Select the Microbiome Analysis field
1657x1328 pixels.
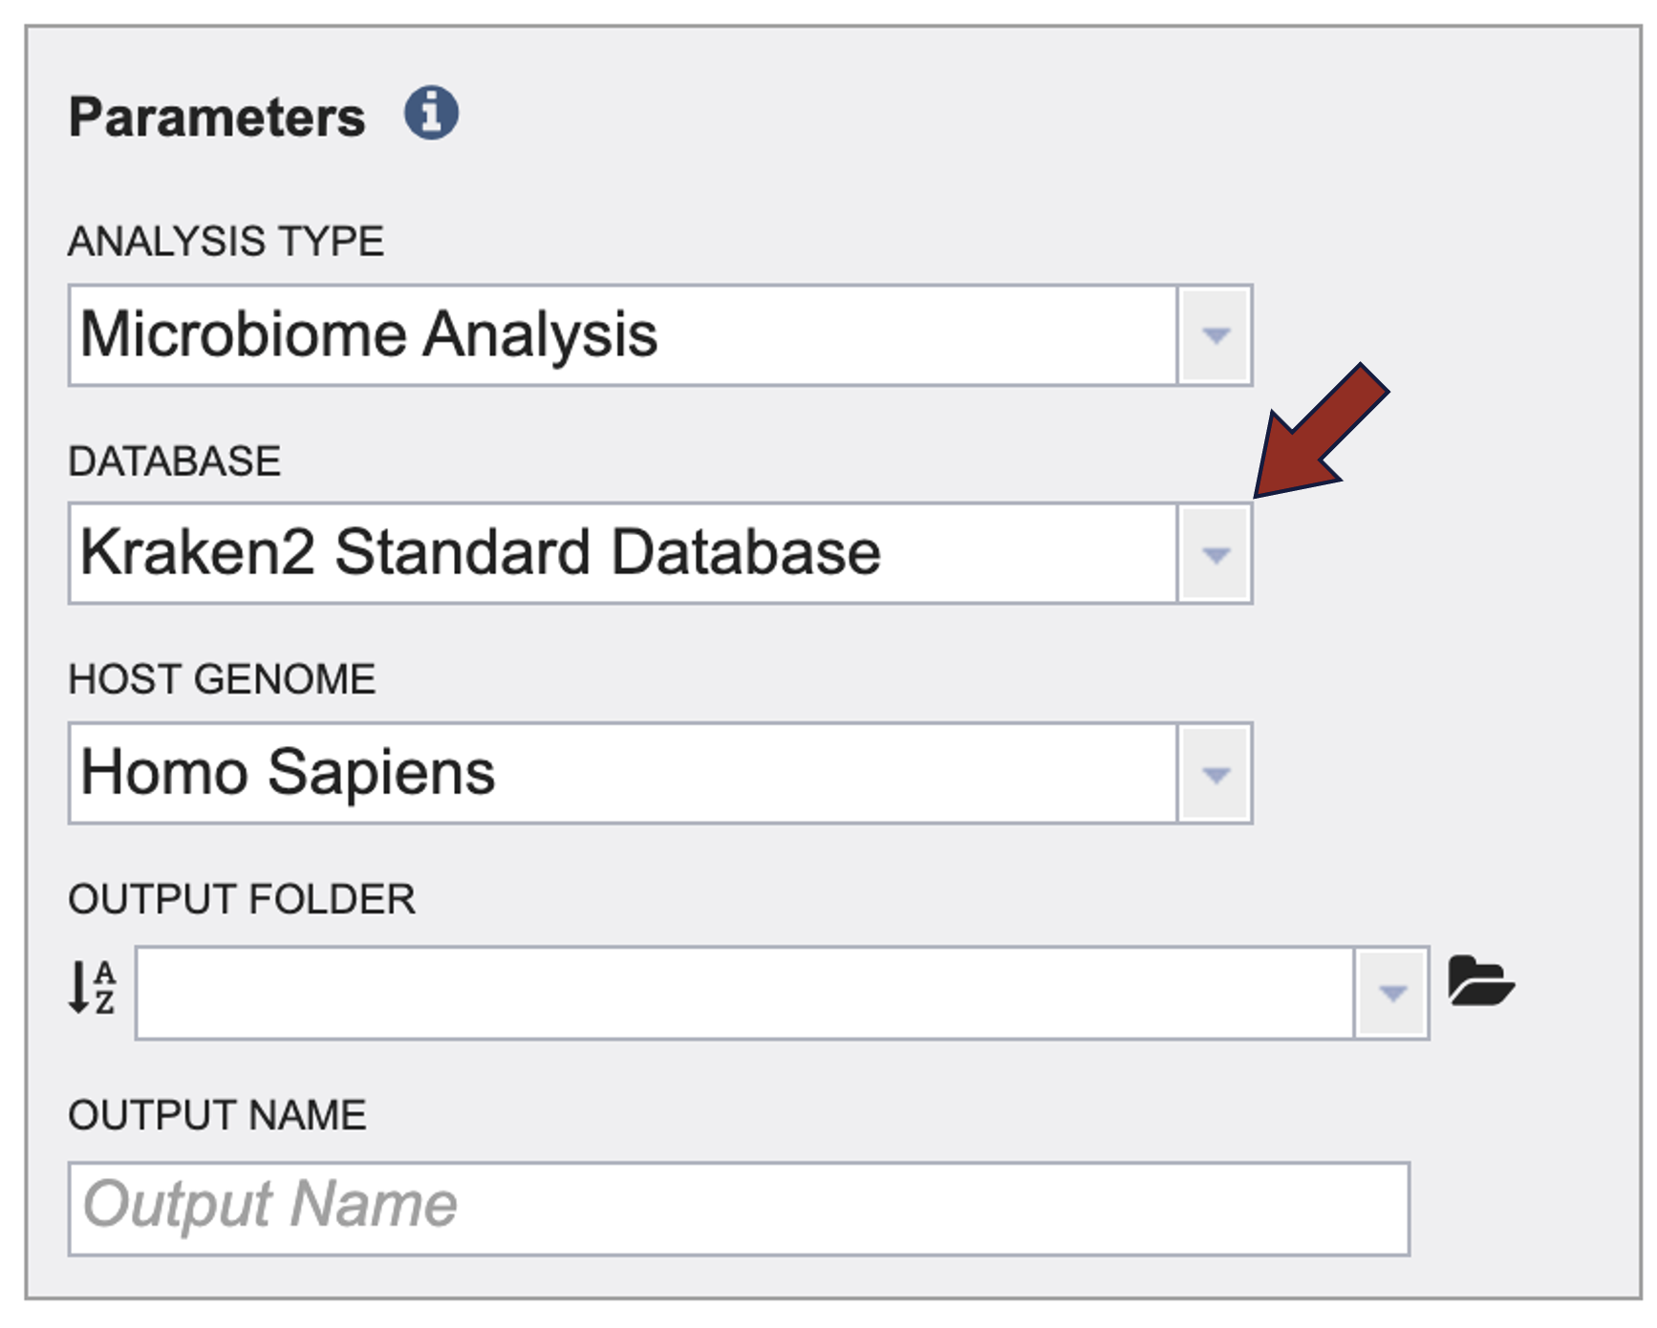click(x=623, y=335)
